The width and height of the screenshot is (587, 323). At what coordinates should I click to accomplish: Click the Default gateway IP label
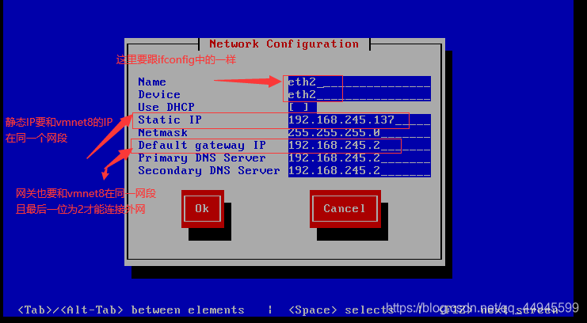click(x=202, y=145)
